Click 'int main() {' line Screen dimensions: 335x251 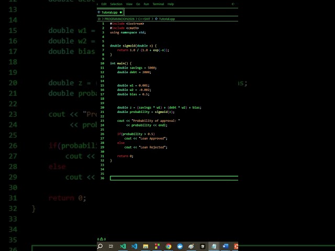(x=121, y=63)
